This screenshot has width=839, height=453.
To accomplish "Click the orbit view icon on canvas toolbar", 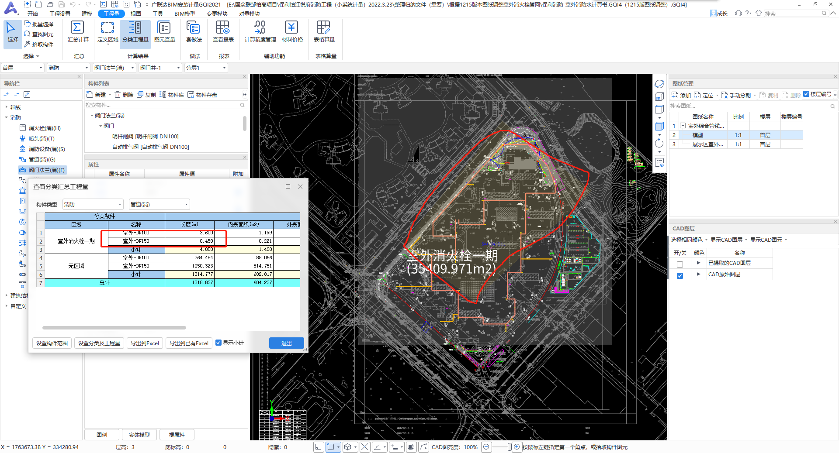I will coord(659,84).
